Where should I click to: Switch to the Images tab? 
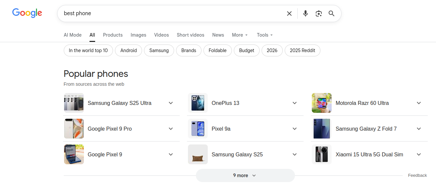(138, 35)
